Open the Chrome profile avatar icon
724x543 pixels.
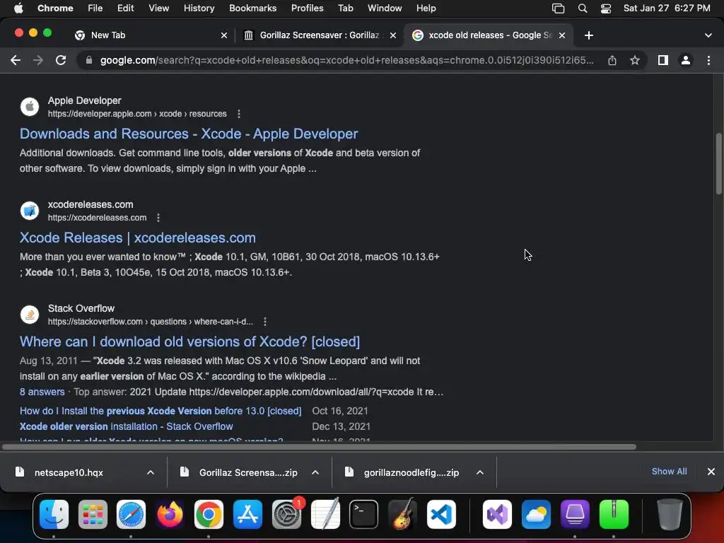click(686, 61)
